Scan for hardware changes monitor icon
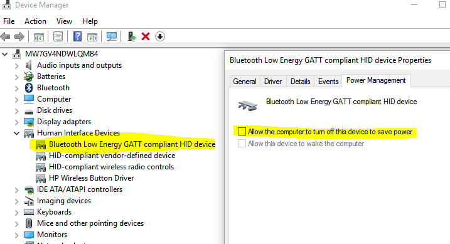Image resolution: width=450 pixels, height=244 pixels. [x=112, y=36]
